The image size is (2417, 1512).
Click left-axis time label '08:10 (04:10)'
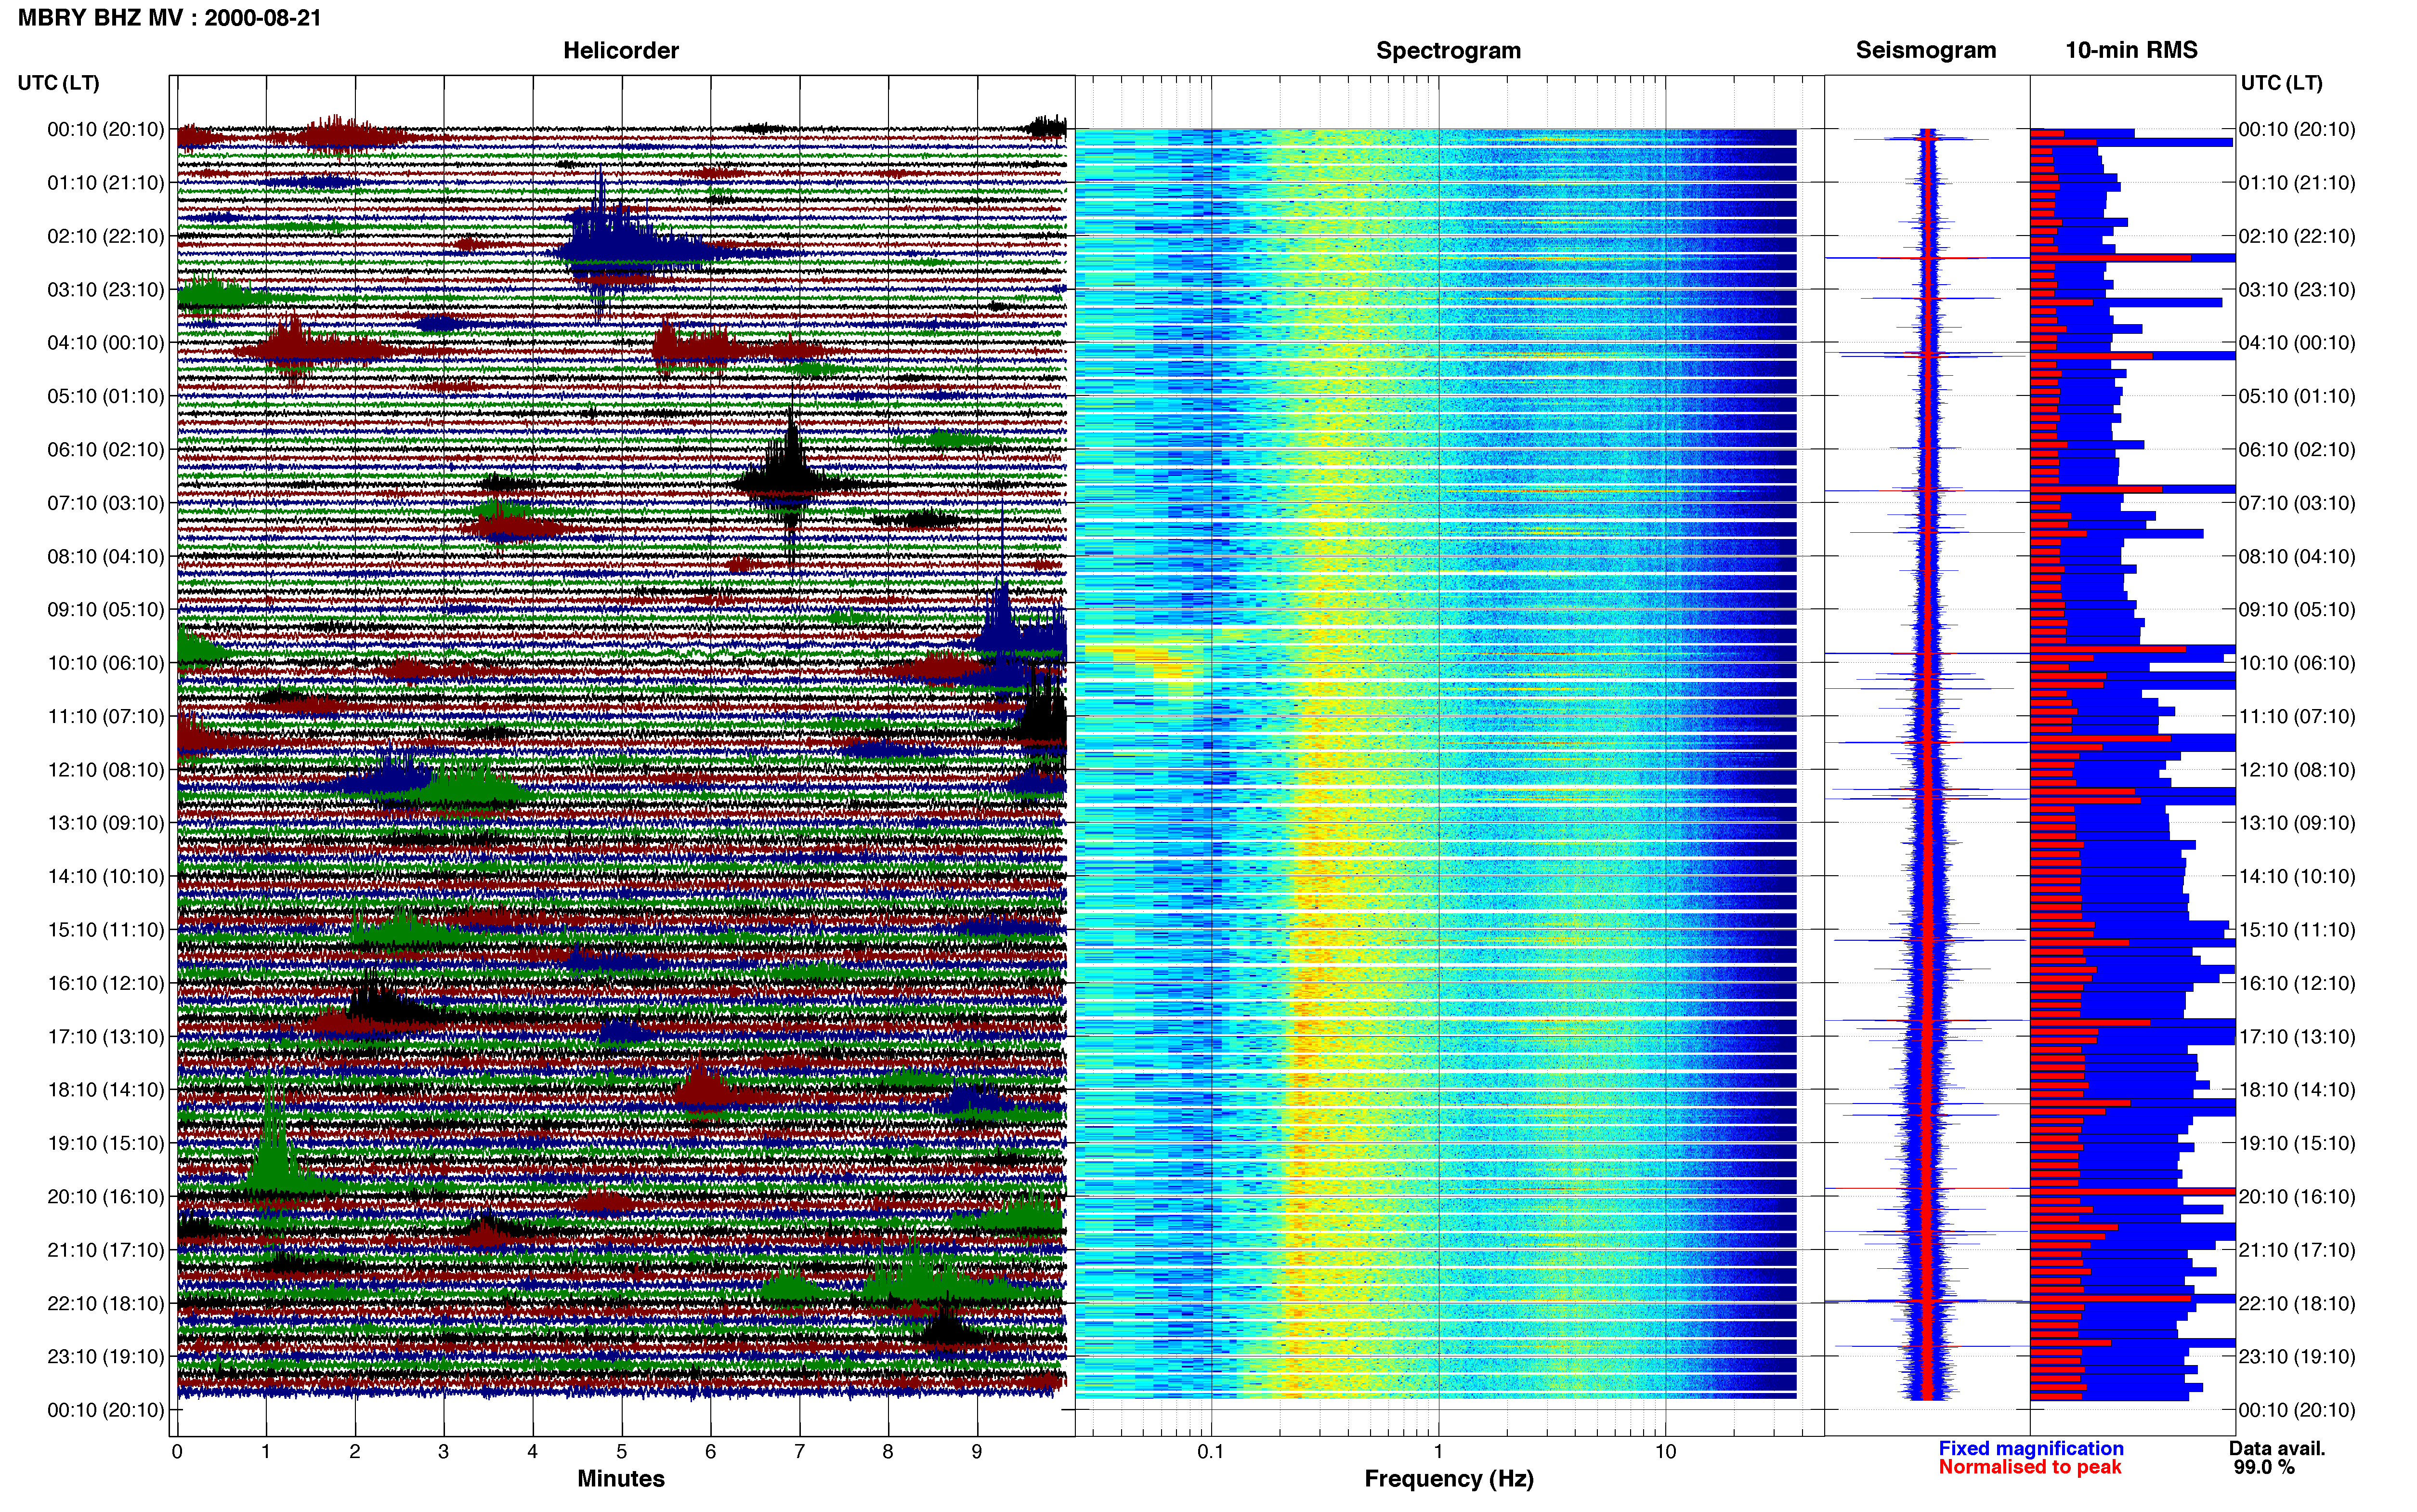[x=106, y=556]
